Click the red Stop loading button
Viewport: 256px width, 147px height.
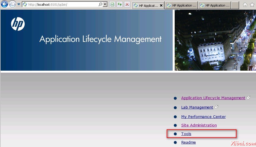pyautogui.click(x=127, y=5)
